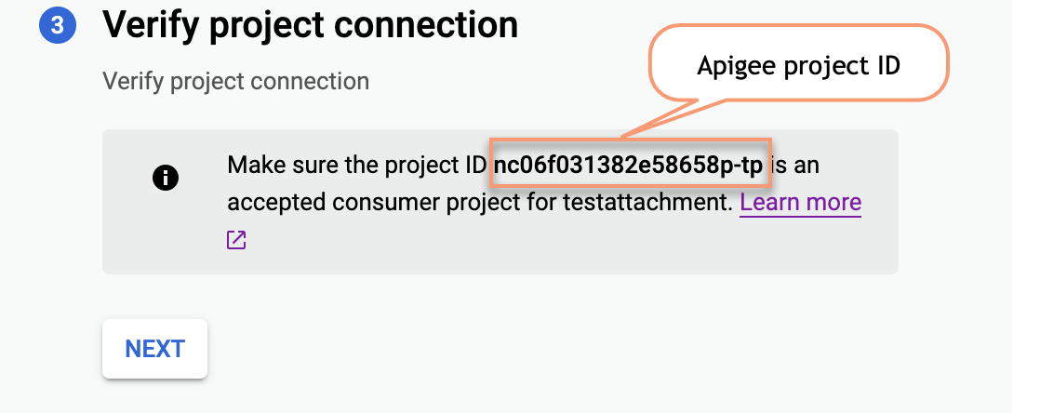Click the external link icon below the message
The height and width of the screenshot is (413, 1040).
click(x=236, y=240)
